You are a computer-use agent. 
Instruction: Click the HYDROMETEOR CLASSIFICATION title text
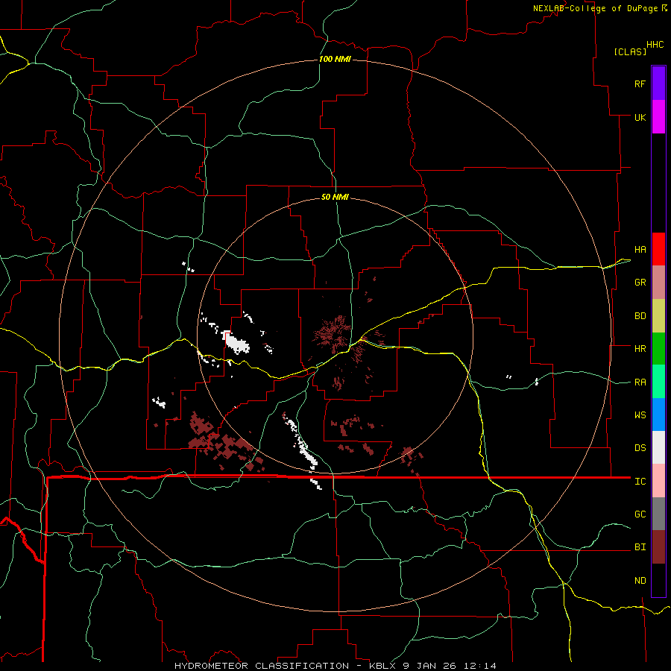pyautogui.click(x=262, y=666)
